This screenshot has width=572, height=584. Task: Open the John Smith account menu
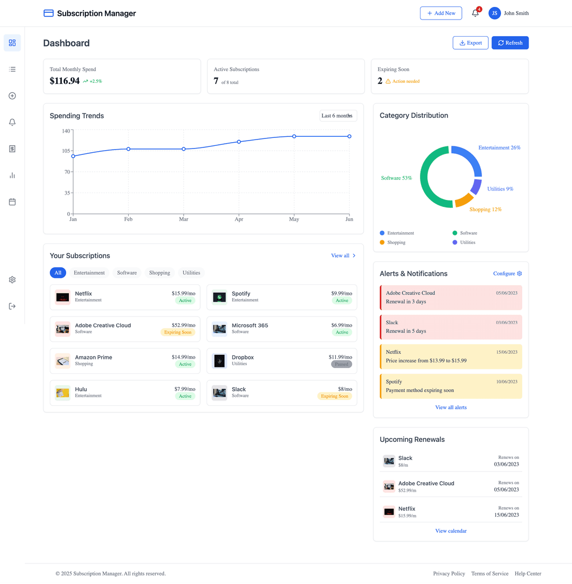(x=508, y=13)
